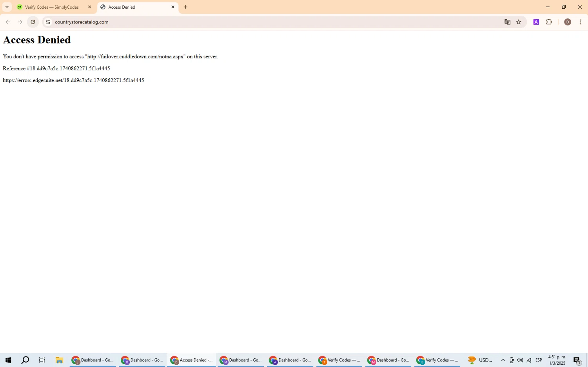This screenshot has width=588, height=367.
Task: Click the errors.edgesuite.net URL text
Action: pos(73,80)
